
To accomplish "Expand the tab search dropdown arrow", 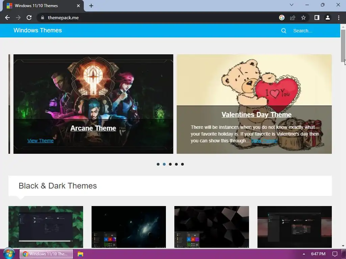I will [292, 5].
